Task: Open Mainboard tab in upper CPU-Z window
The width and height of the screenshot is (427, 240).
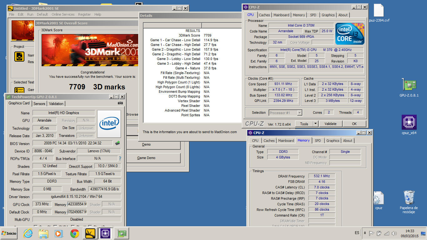Action: coord(281,15)
